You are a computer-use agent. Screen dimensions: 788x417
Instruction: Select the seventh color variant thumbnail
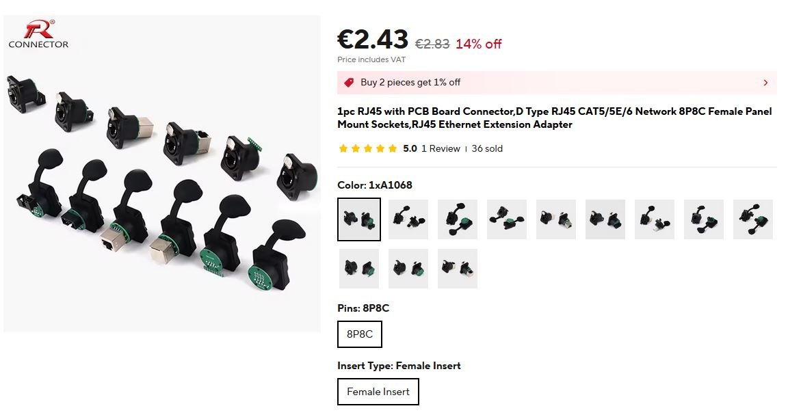click(655, 219)
